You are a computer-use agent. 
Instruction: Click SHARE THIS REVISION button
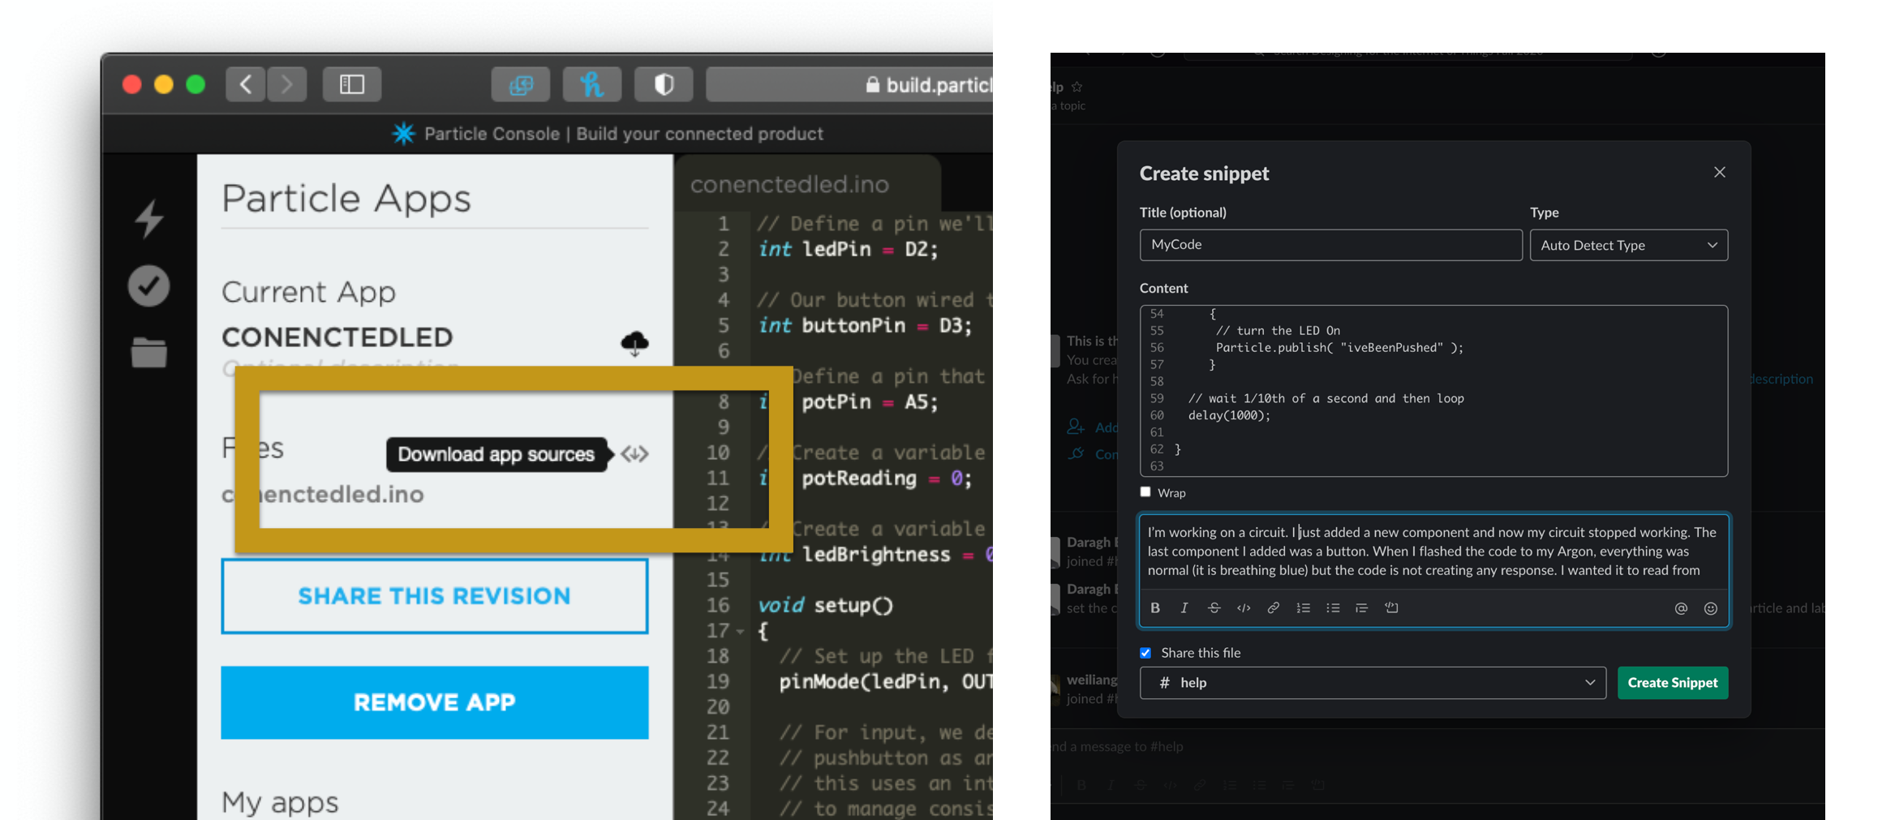[x=435, y=596]
